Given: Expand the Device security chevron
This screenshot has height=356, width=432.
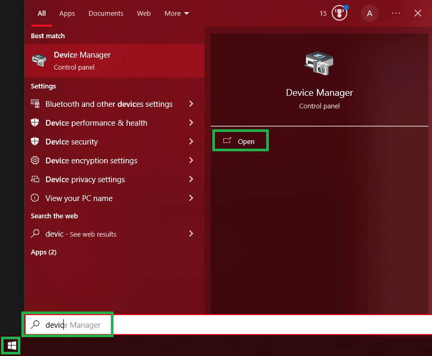Looking at the screenshot, I should [x=191, y=141].
